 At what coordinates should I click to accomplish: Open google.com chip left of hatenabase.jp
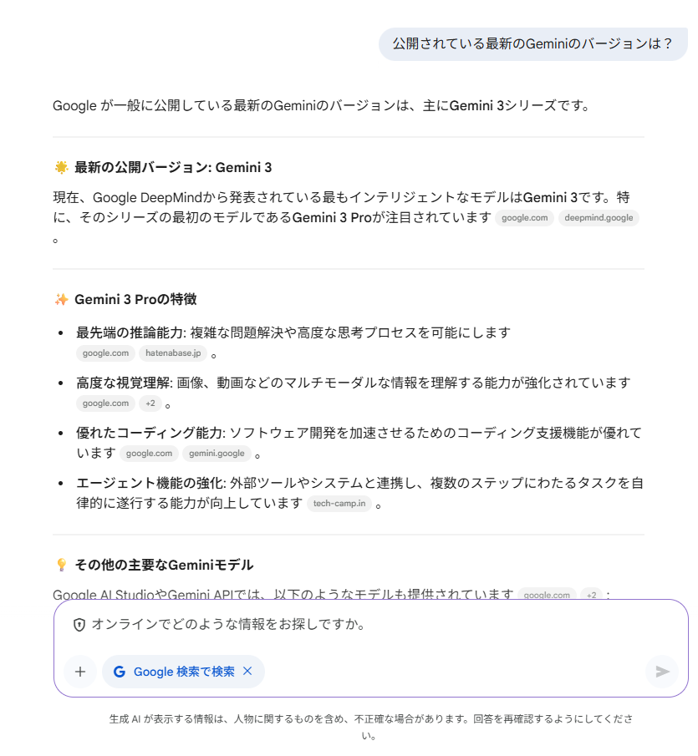[x=105, y=353]
